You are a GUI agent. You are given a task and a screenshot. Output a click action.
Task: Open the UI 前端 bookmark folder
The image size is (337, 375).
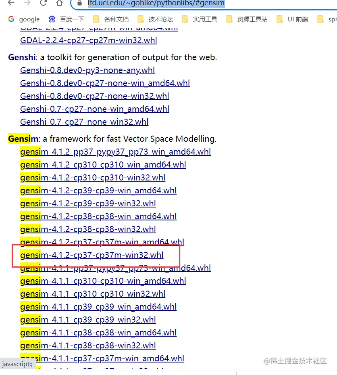[292, 19]
